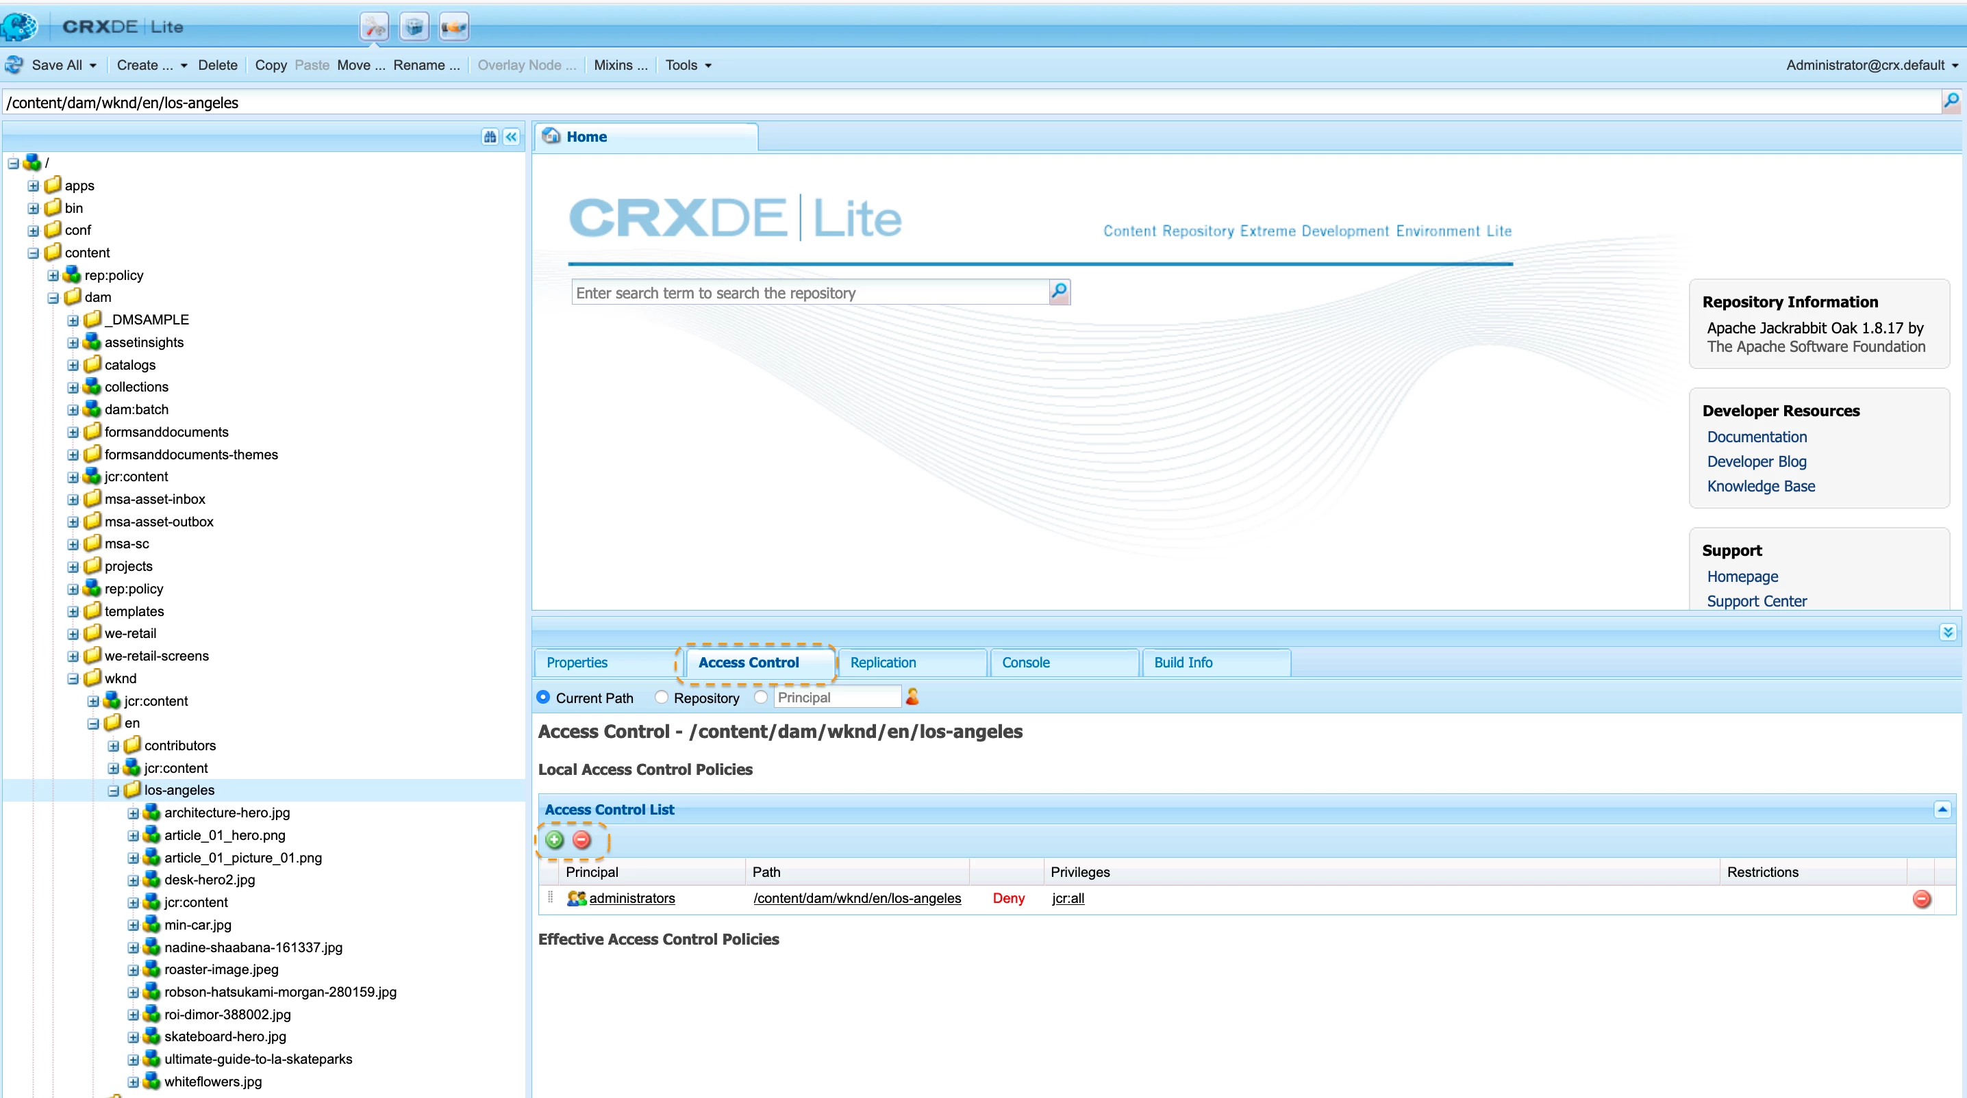
Task: Collapse the los-angeles tree node
Action: [113, 791]
